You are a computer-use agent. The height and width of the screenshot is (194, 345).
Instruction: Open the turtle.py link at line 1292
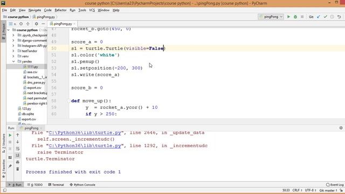click(x=85, y=146)
